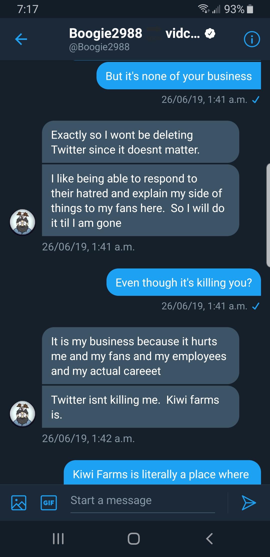
Task: Tap the 'It is my business because' message
Action: pyautogui.click(x=140, y=356)
